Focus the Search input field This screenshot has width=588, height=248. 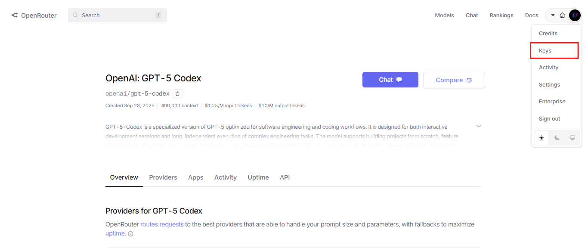click(x=118, y=15)
